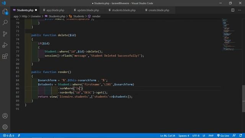Change language mode 'PHP'
Viewport: 245px width, 138px height.
coord(211,136)
